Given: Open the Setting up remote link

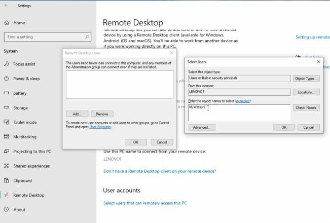Looking at the screenshot, I should point(313,37).
